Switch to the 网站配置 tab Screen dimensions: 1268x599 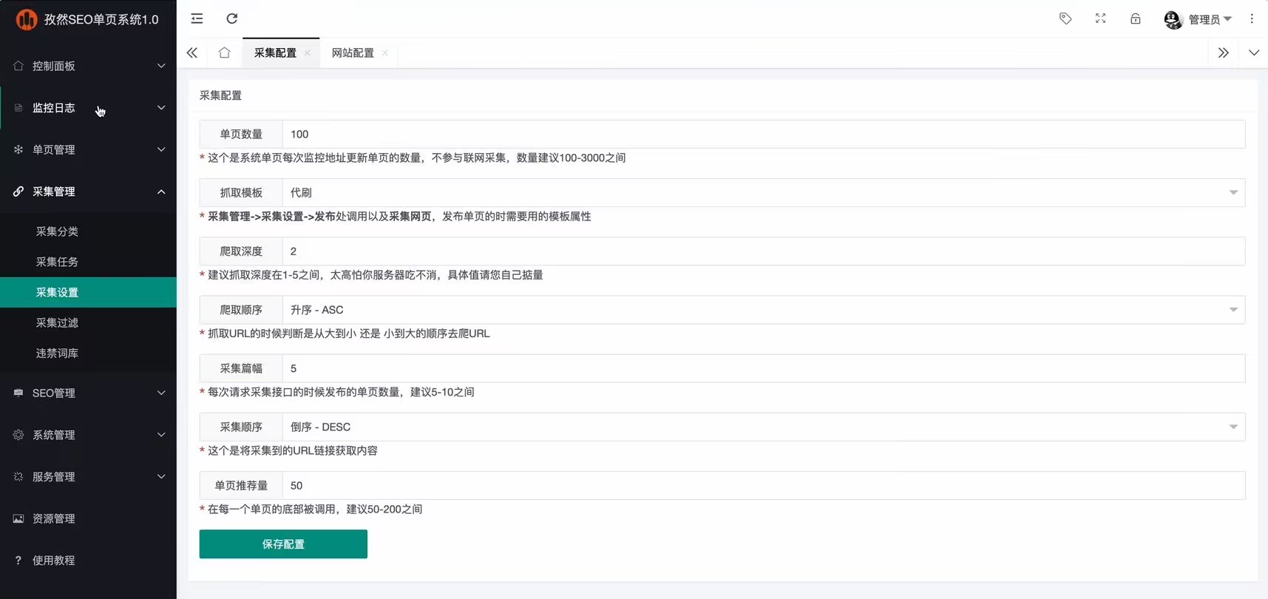pyautogui.click(x=353, y=53)
